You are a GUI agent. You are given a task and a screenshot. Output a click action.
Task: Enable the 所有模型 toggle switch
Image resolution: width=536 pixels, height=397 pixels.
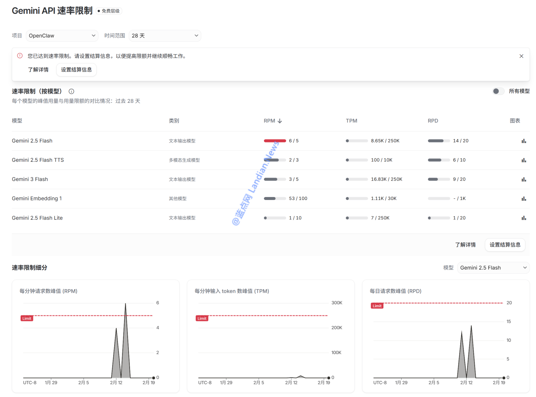click(498, 91)
